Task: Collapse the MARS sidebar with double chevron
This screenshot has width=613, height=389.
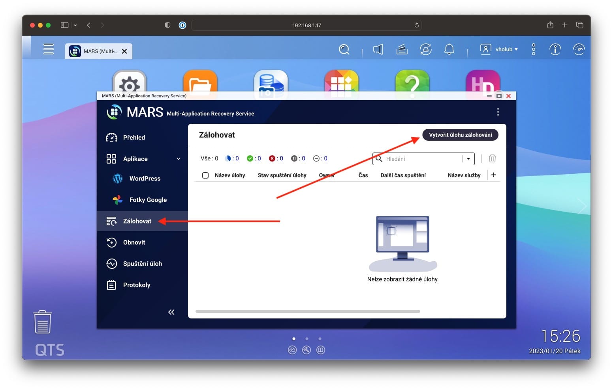Action: 171,312
